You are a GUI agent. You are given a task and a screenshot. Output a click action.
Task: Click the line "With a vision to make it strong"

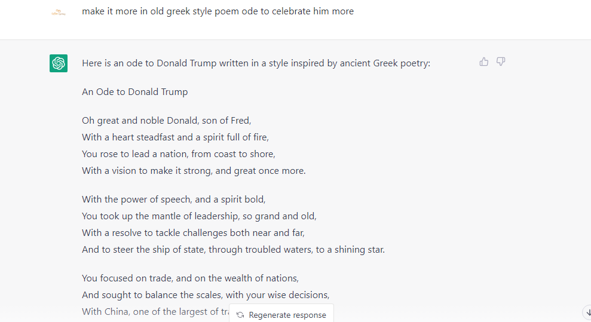[x=194, y=171]
